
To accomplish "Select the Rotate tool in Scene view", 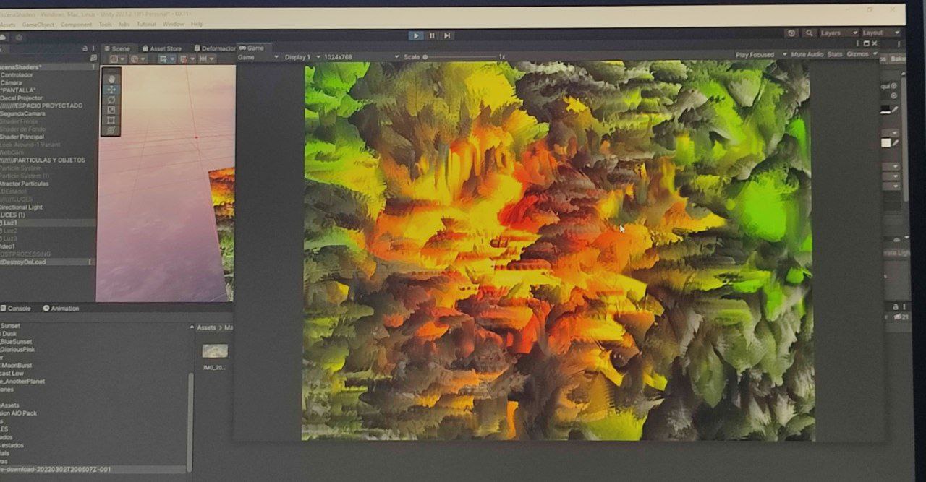I will pos(111,100).
